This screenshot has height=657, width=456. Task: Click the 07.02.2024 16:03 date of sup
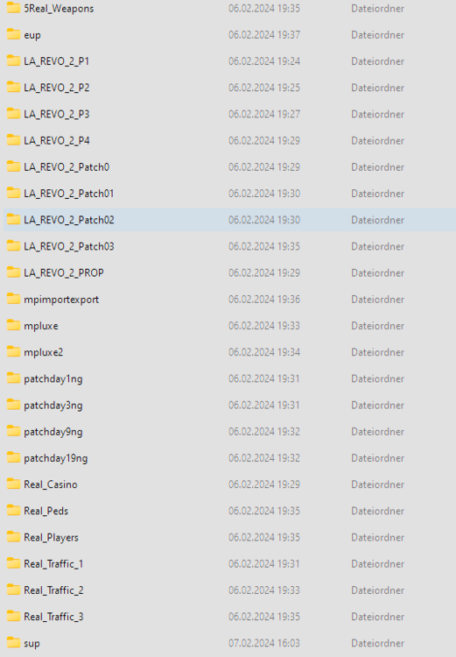pyautogui.click(x=264, y=643)
